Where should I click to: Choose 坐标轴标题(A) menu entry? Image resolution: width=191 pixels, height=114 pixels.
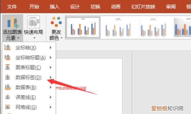tap(29, 58)
